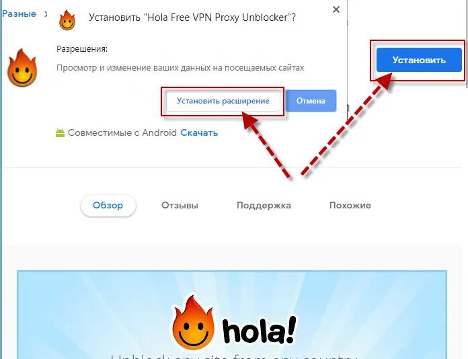This screenshot has width=468, height=359.
Task: Click the green Android robot icon
Action: (x=60, y=133)
